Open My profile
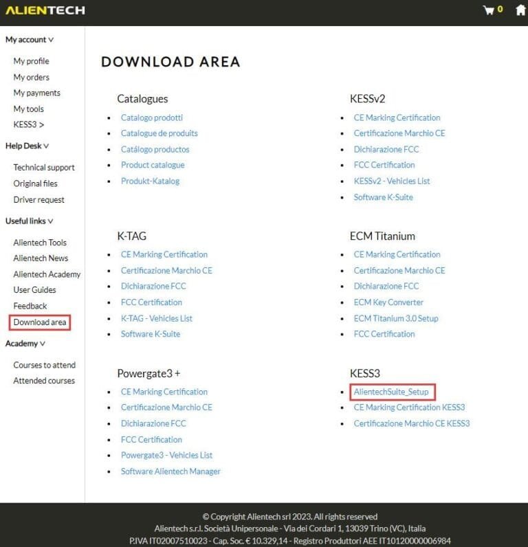Image resolution: width=528 pixels, height=547 pixels. 32,61
